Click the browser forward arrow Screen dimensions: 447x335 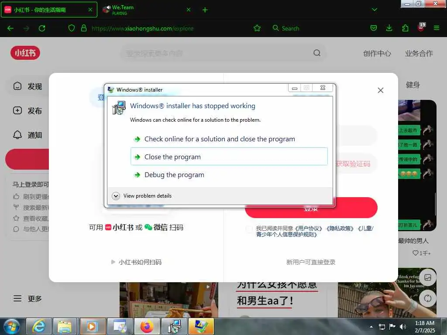pos(26,28)
